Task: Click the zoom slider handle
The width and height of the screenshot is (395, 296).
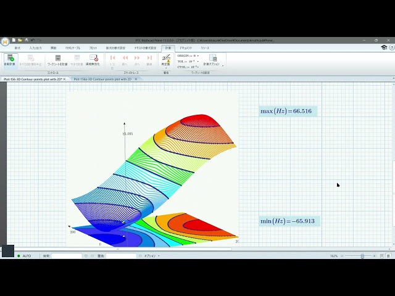Action: pos(362,256)
